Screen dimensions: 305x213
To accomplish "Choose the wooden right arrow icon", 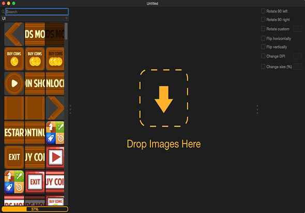I will (x=55, y=108).
